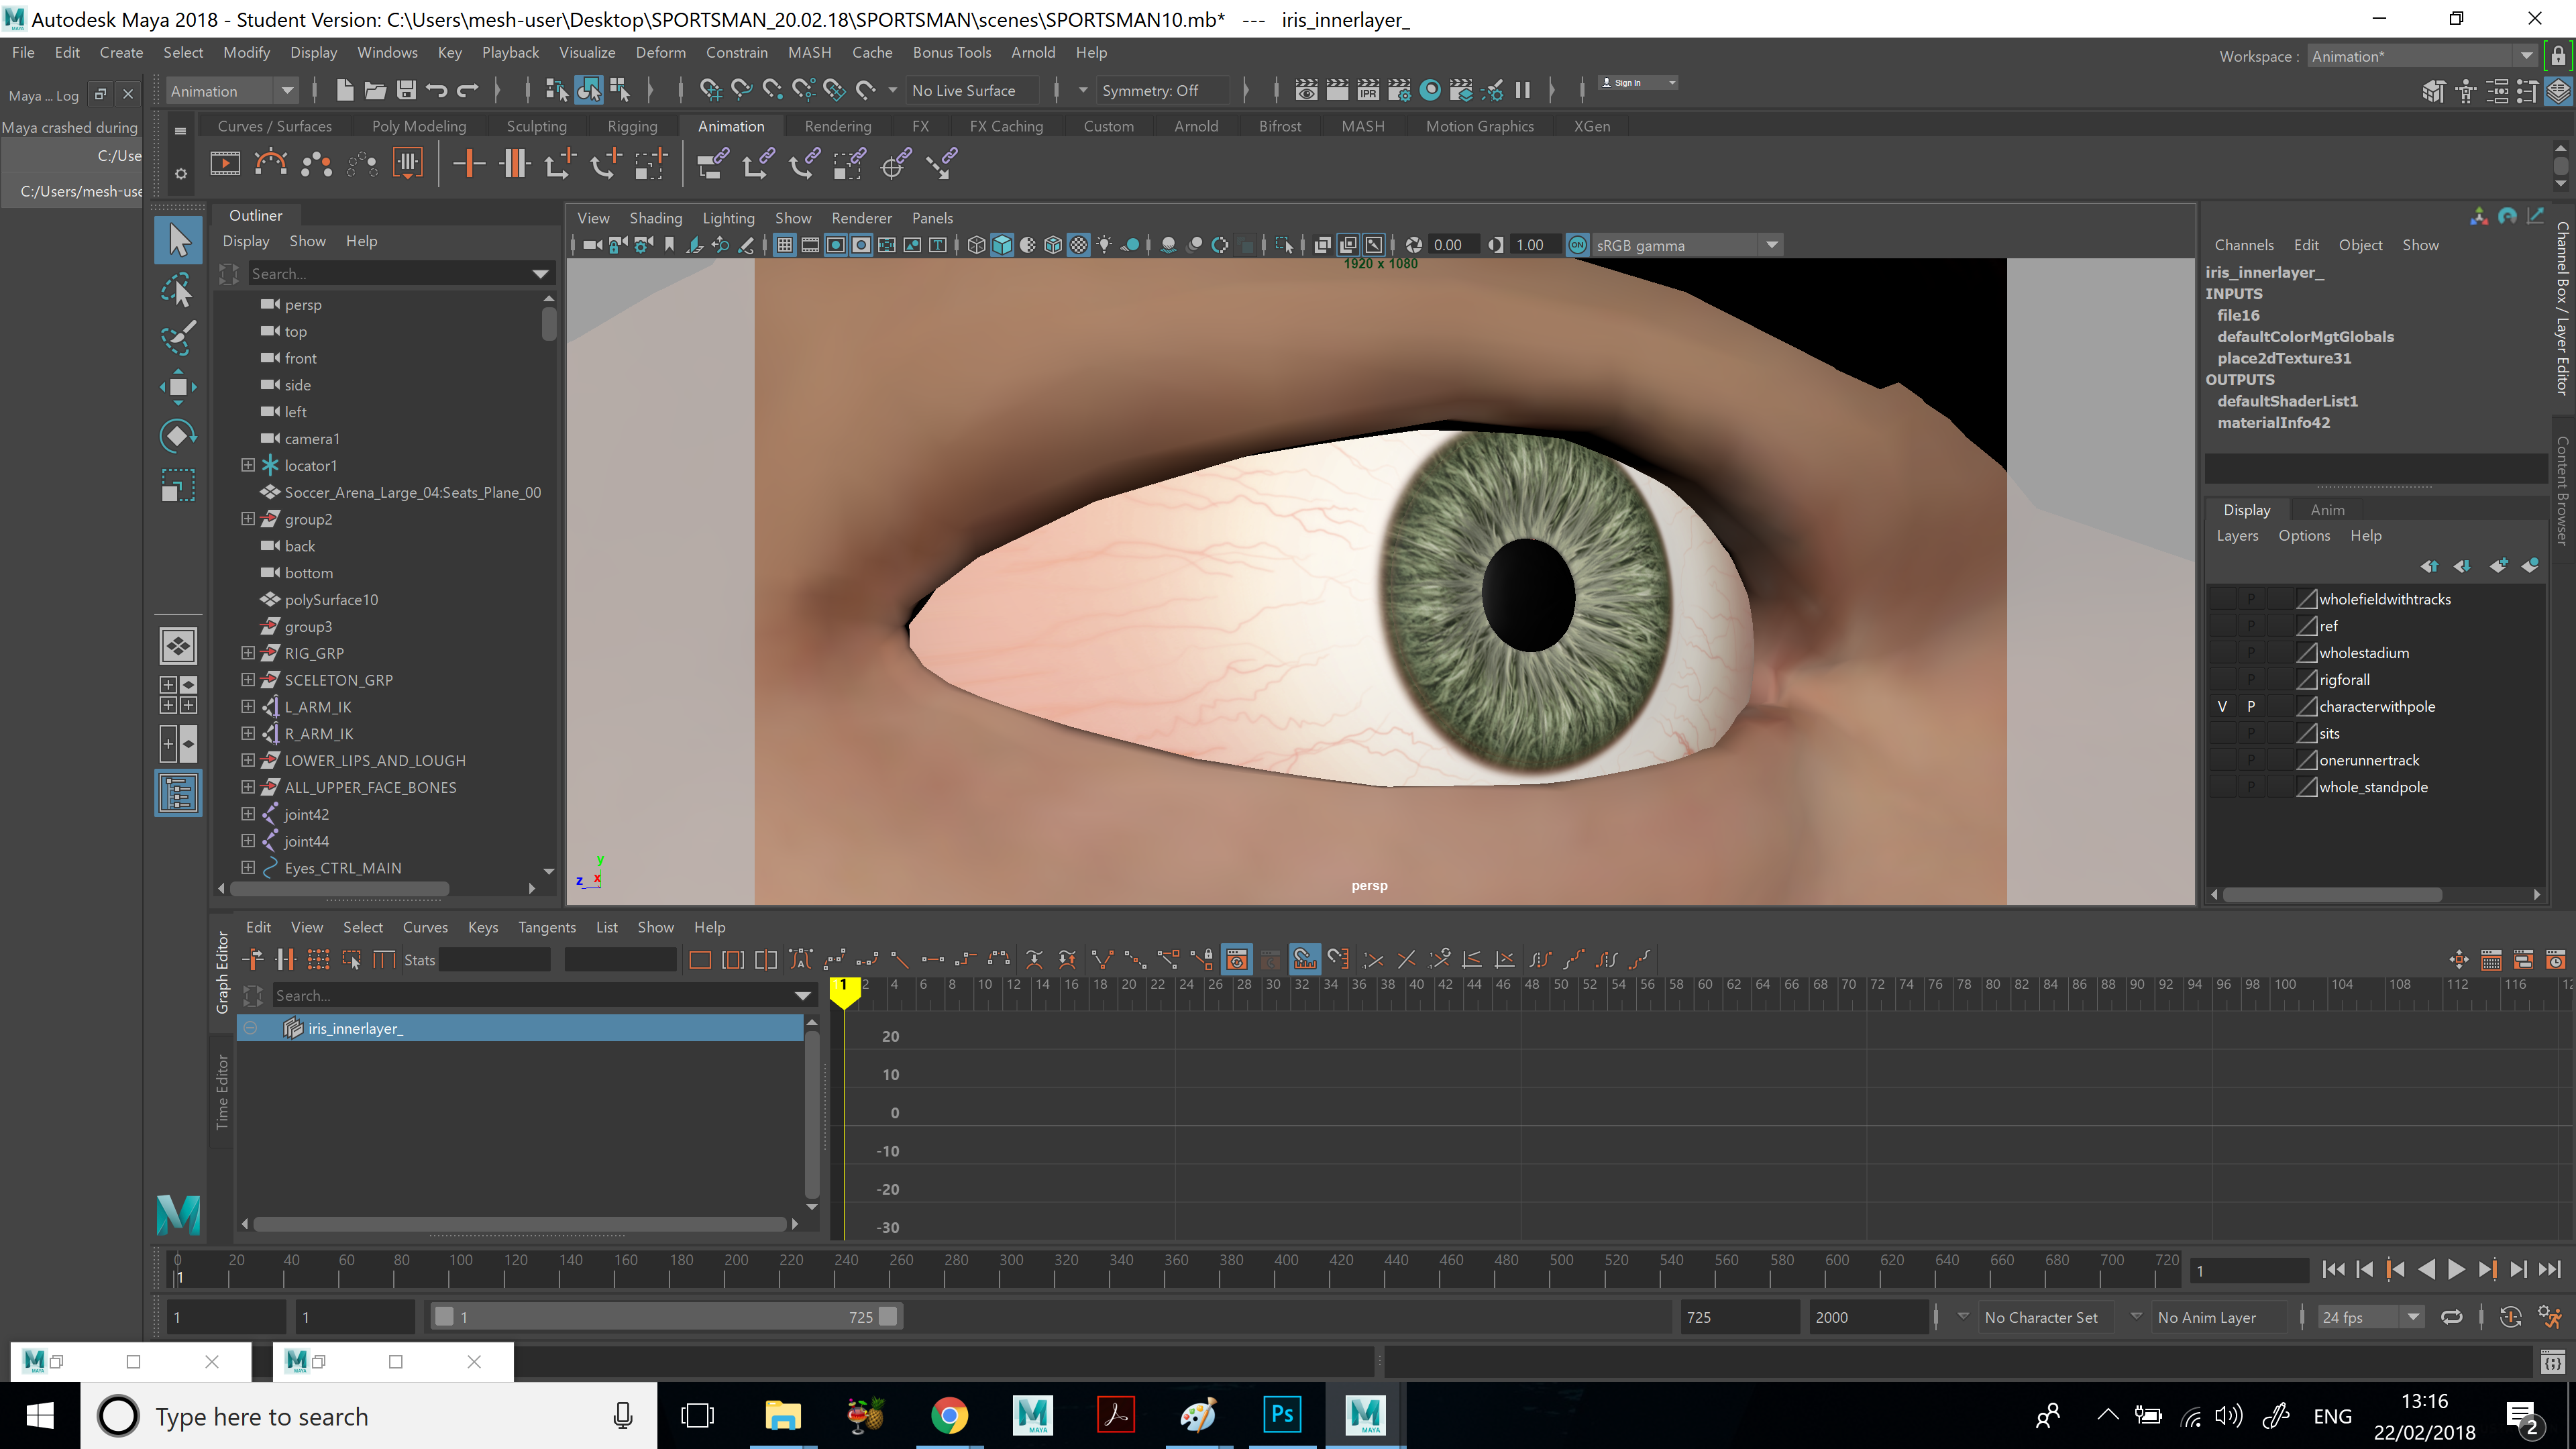This screenshot has height=1449, width=2576.
Task: Click the Open Scene folder icon
Action: [x=375, y=90]
